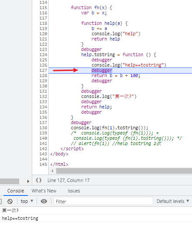Viewport: 192px width, 236px height.
Task: Click 'function help(a) {' code line
Action: (104, 24)
